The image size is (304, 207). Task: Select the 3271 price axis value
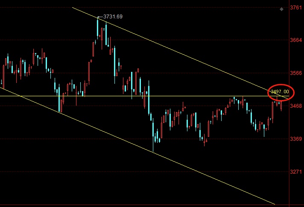[296, 172]
